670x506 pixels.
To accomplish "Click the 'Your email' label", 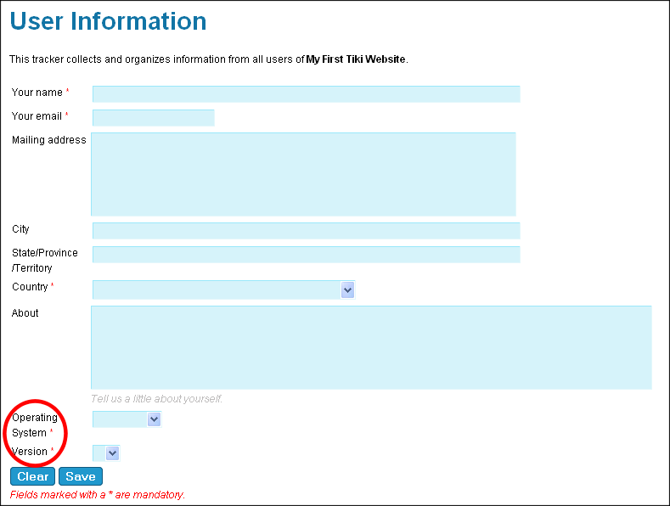I will [x=37, y=115].
